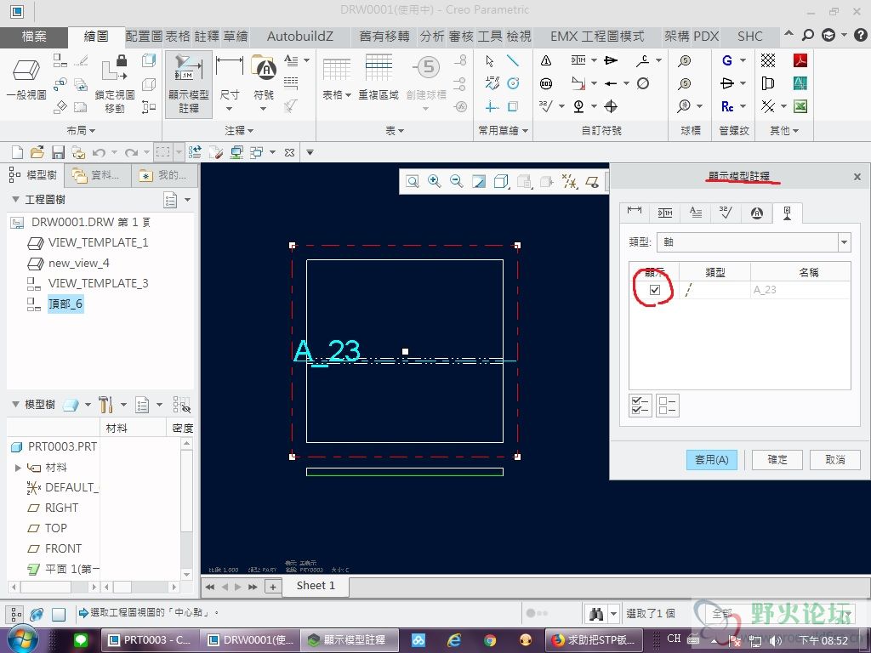The width and height of the screenshot is (871, 653).
Task: Click the Rc thread symbol icon
Action: pos(727,106)
